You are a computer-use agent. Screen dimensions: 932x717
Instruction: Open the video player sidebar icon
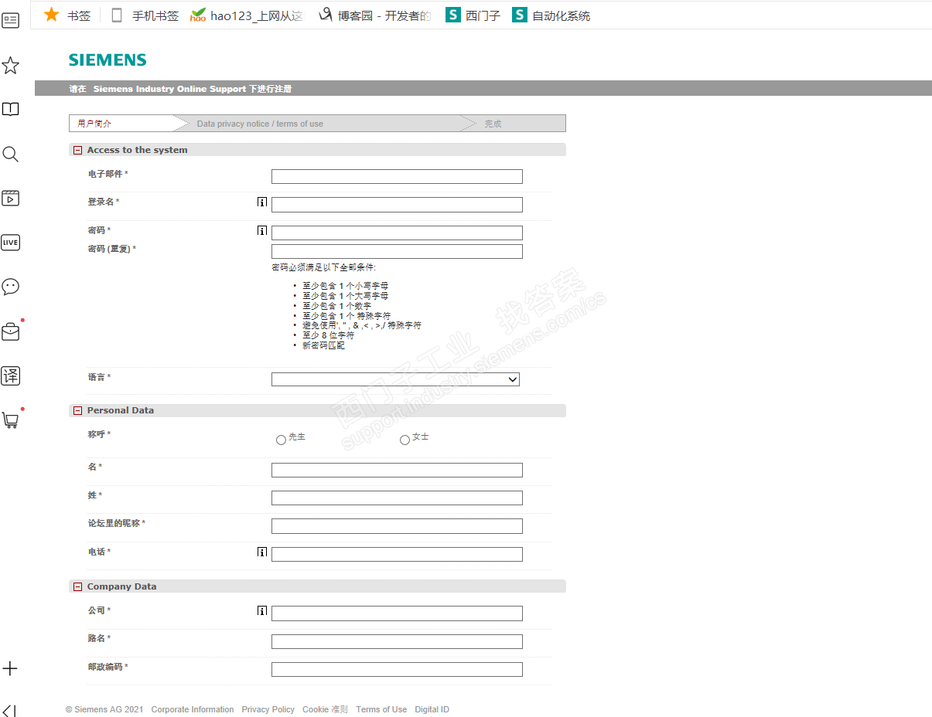10,199
